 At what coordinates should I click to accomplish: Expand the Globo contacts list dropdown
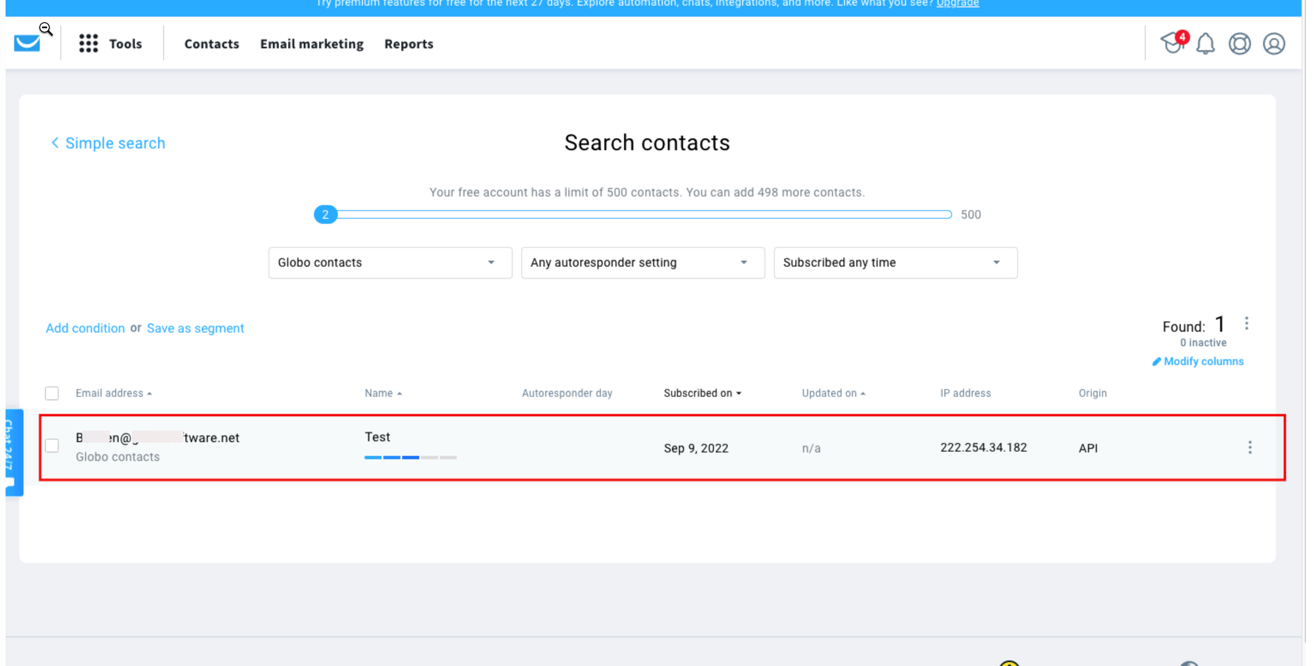pos(390,263)
